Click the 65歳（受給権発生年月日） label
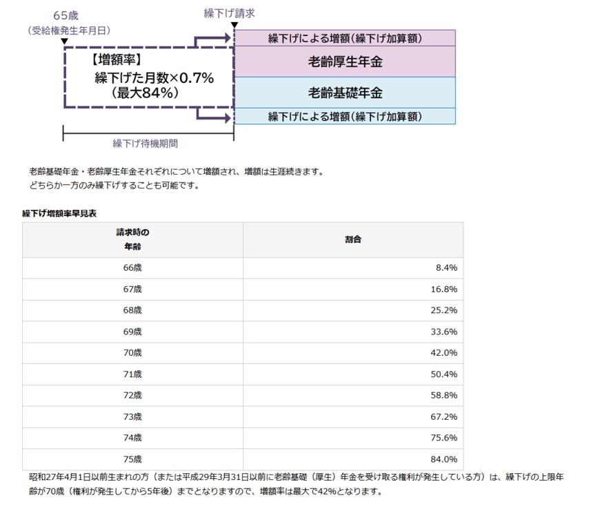Image resolution: width=600 pixels, height=507 pixels. coord(66,21)
